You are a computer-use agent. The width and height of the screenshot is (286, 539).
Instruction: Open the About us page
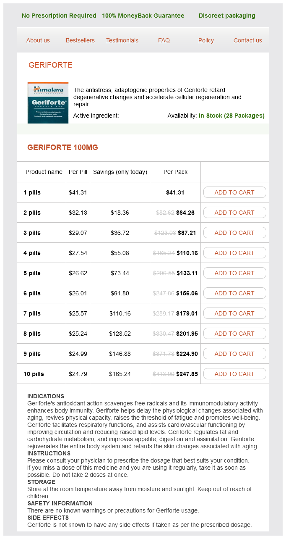tap(38, 40)
